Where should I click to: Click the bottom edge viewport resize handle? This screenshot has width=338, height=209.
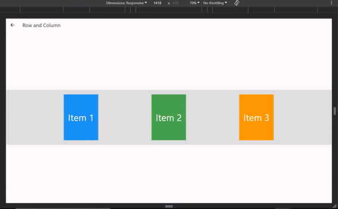(x=169, y=206)
